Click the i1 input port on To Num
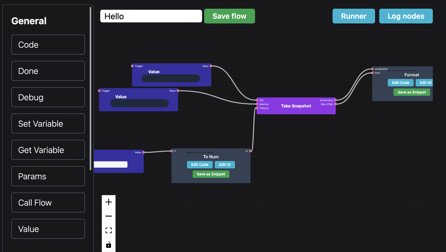Screen dimensions: 446x252 [x=171, y=151]
